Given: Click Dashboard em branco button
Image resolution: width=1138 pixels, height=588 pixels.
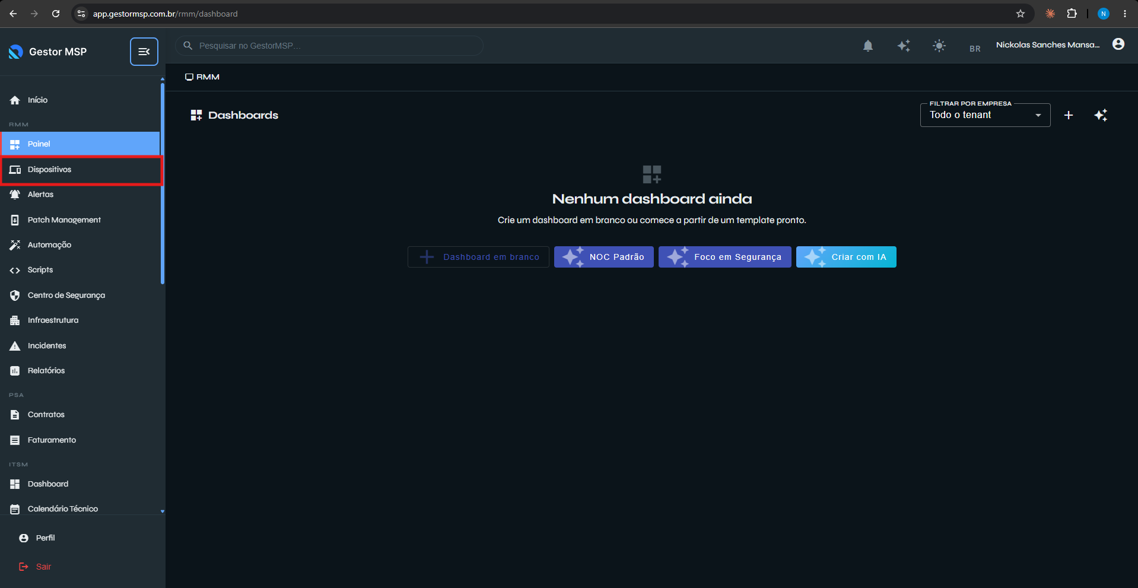Looking at the screenshot, I should [478, 257].
